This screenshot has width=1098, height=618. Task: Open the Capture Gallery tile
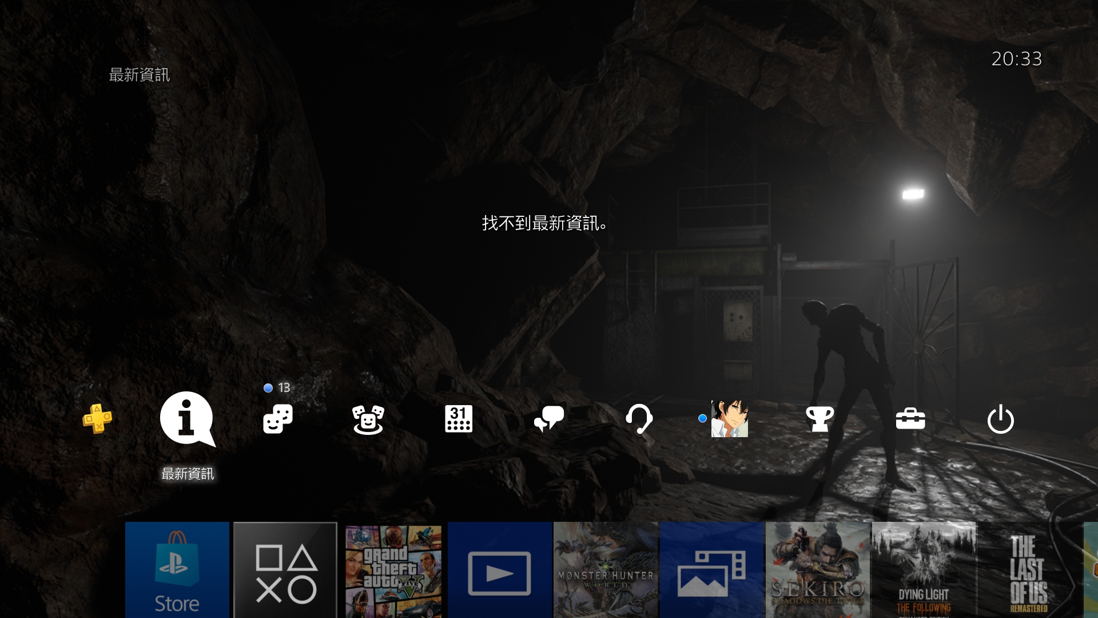point(712,570)
